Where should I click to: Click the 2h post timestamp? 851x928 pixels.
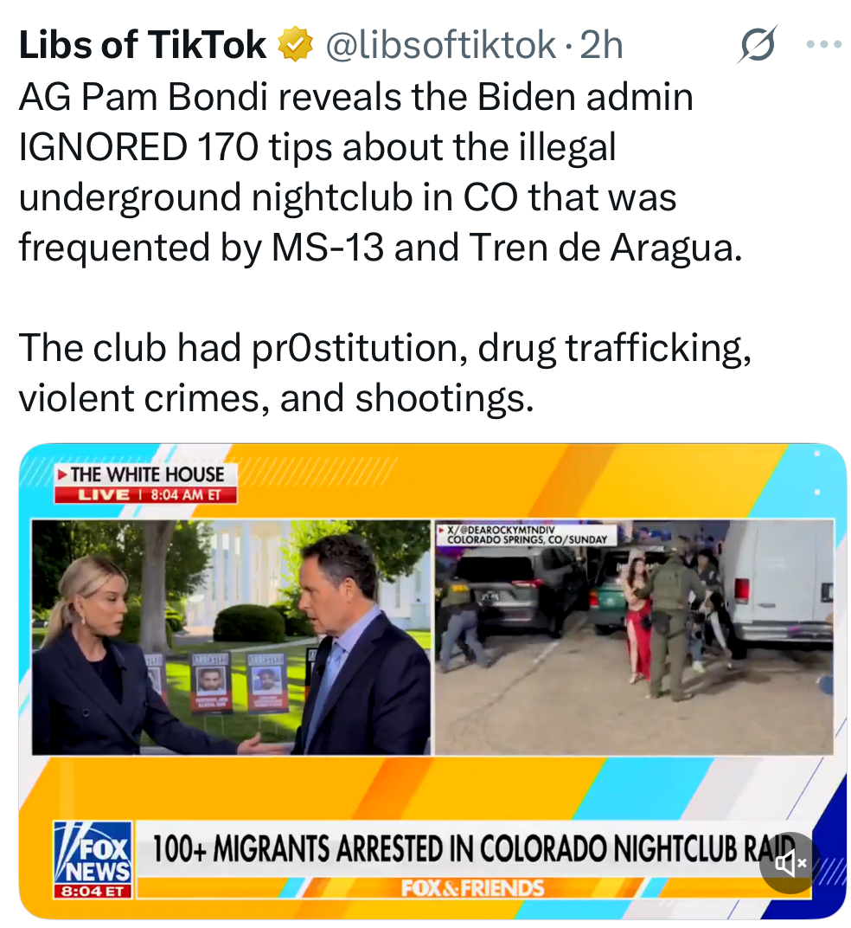coord(601,45)
